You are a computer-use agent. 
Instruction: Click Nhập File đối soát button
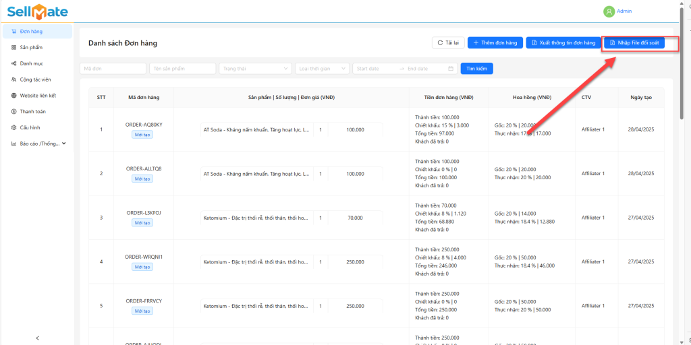[634, 42]
